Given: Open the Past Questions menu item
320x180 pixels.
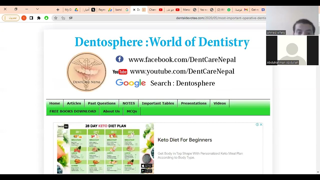Looking at the screenshot, I should 102,103.
